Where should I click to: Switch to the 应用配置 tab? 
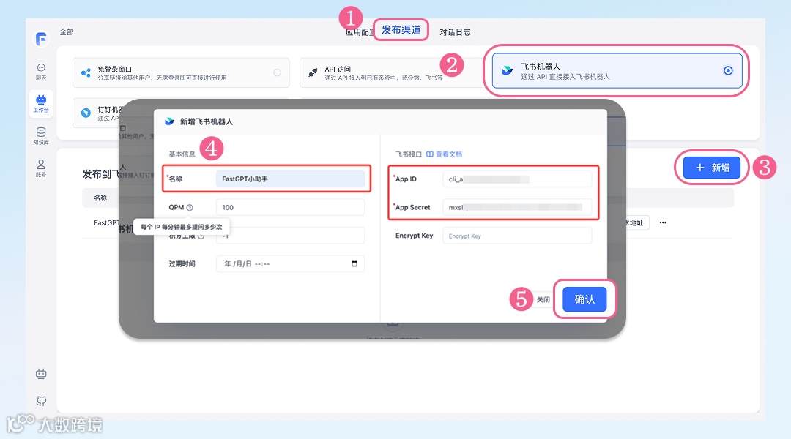coord(359,33)
